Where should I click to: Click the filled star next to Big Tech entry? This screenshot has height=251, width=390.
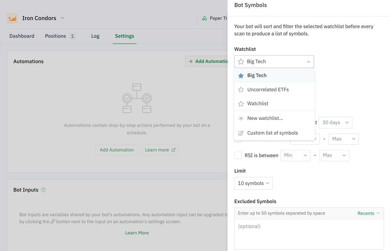click(x=241, y=75)
